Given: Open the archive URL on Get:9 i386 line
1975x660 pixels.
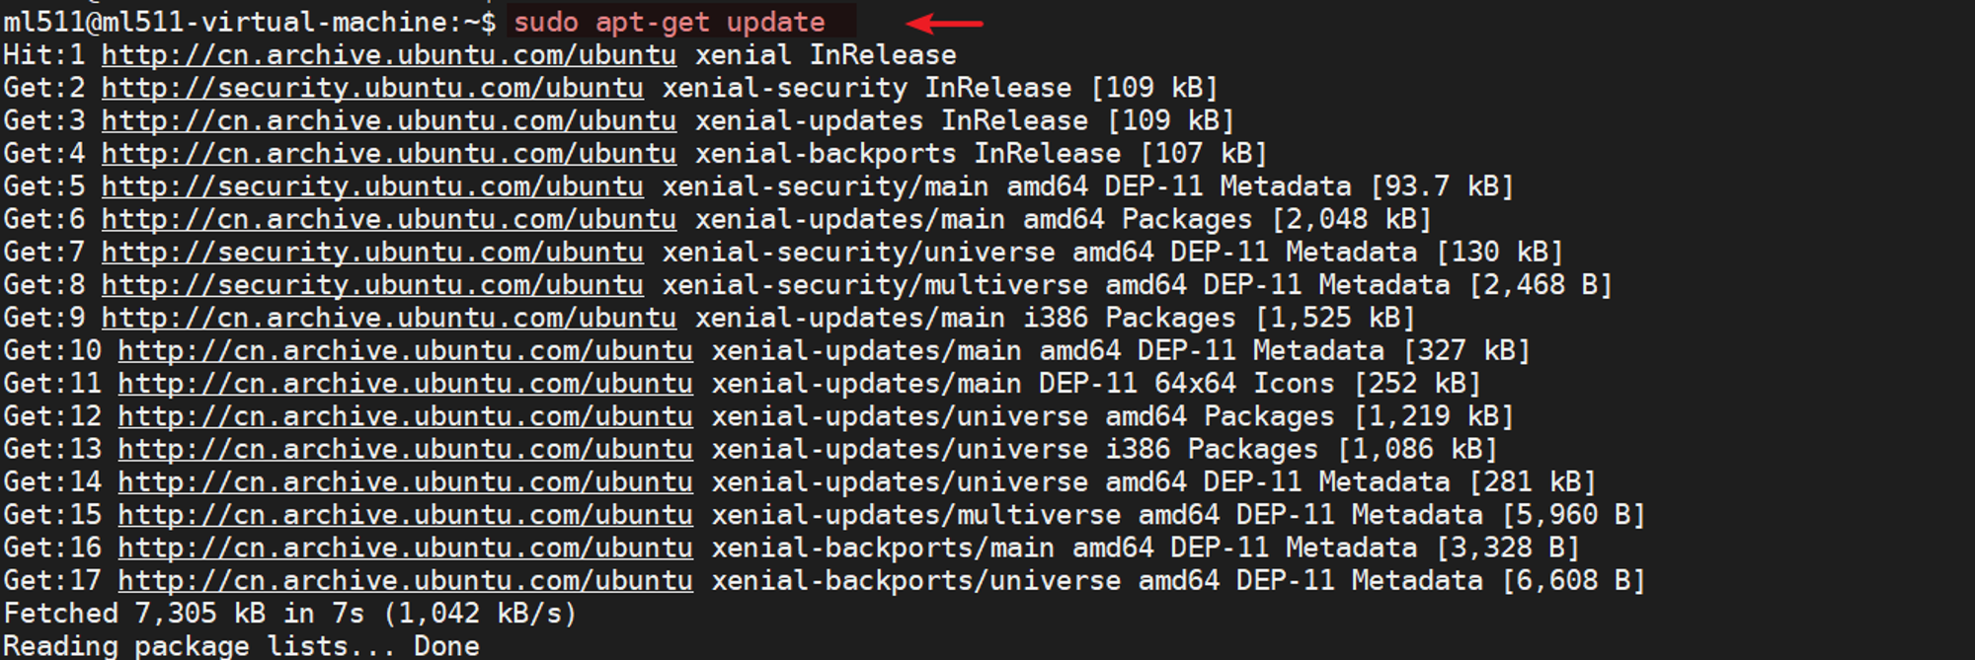Looking at the screenshot, I should coord(389,318).
